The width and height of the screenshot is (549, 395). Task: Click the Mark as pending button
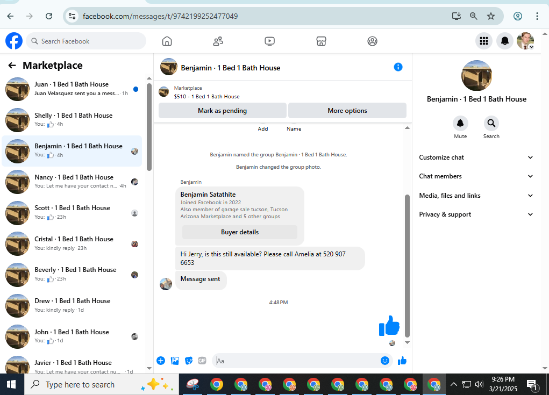[222, 111]
